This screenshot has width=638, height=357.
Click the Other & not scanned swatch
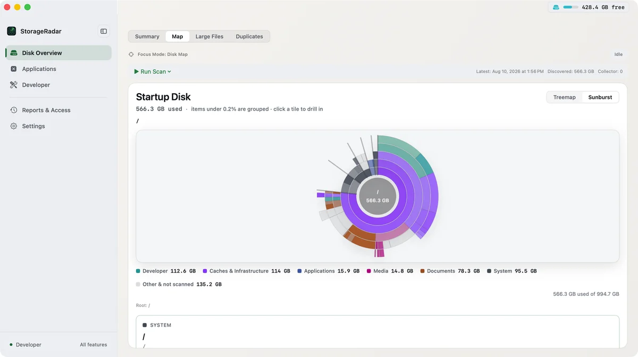tap(138, 284)
